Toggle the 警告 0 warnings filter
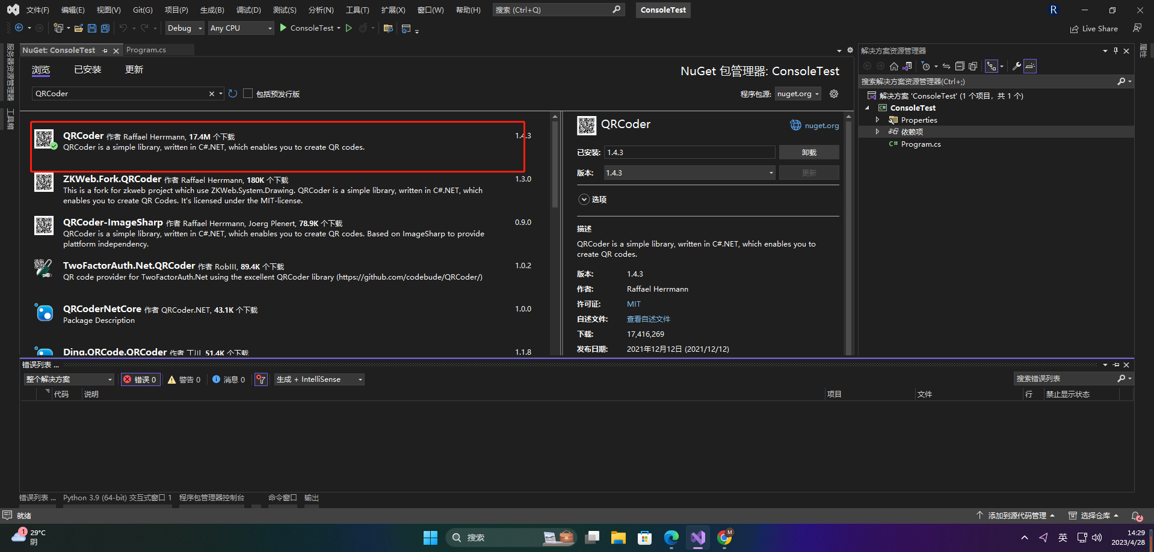1154x552 pixels. [184, 379]
